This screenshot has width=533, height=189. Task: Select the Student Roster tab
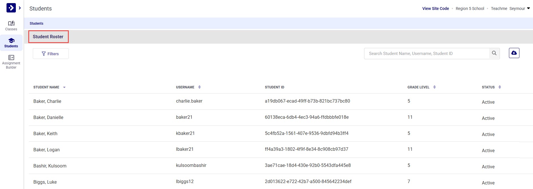(x=48, y=37)
